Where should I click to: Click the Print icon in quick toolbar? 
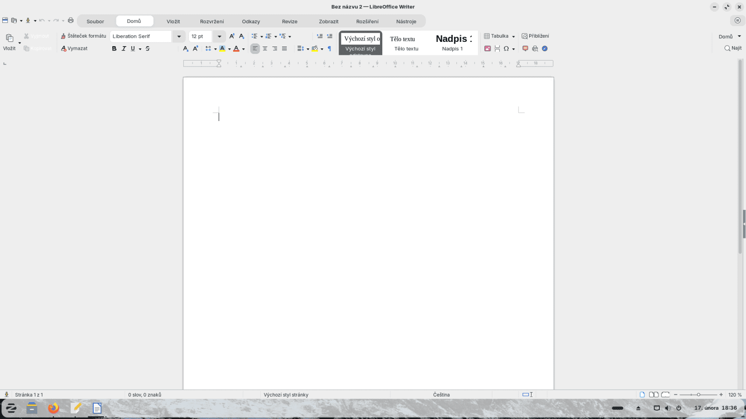point(71,20)
